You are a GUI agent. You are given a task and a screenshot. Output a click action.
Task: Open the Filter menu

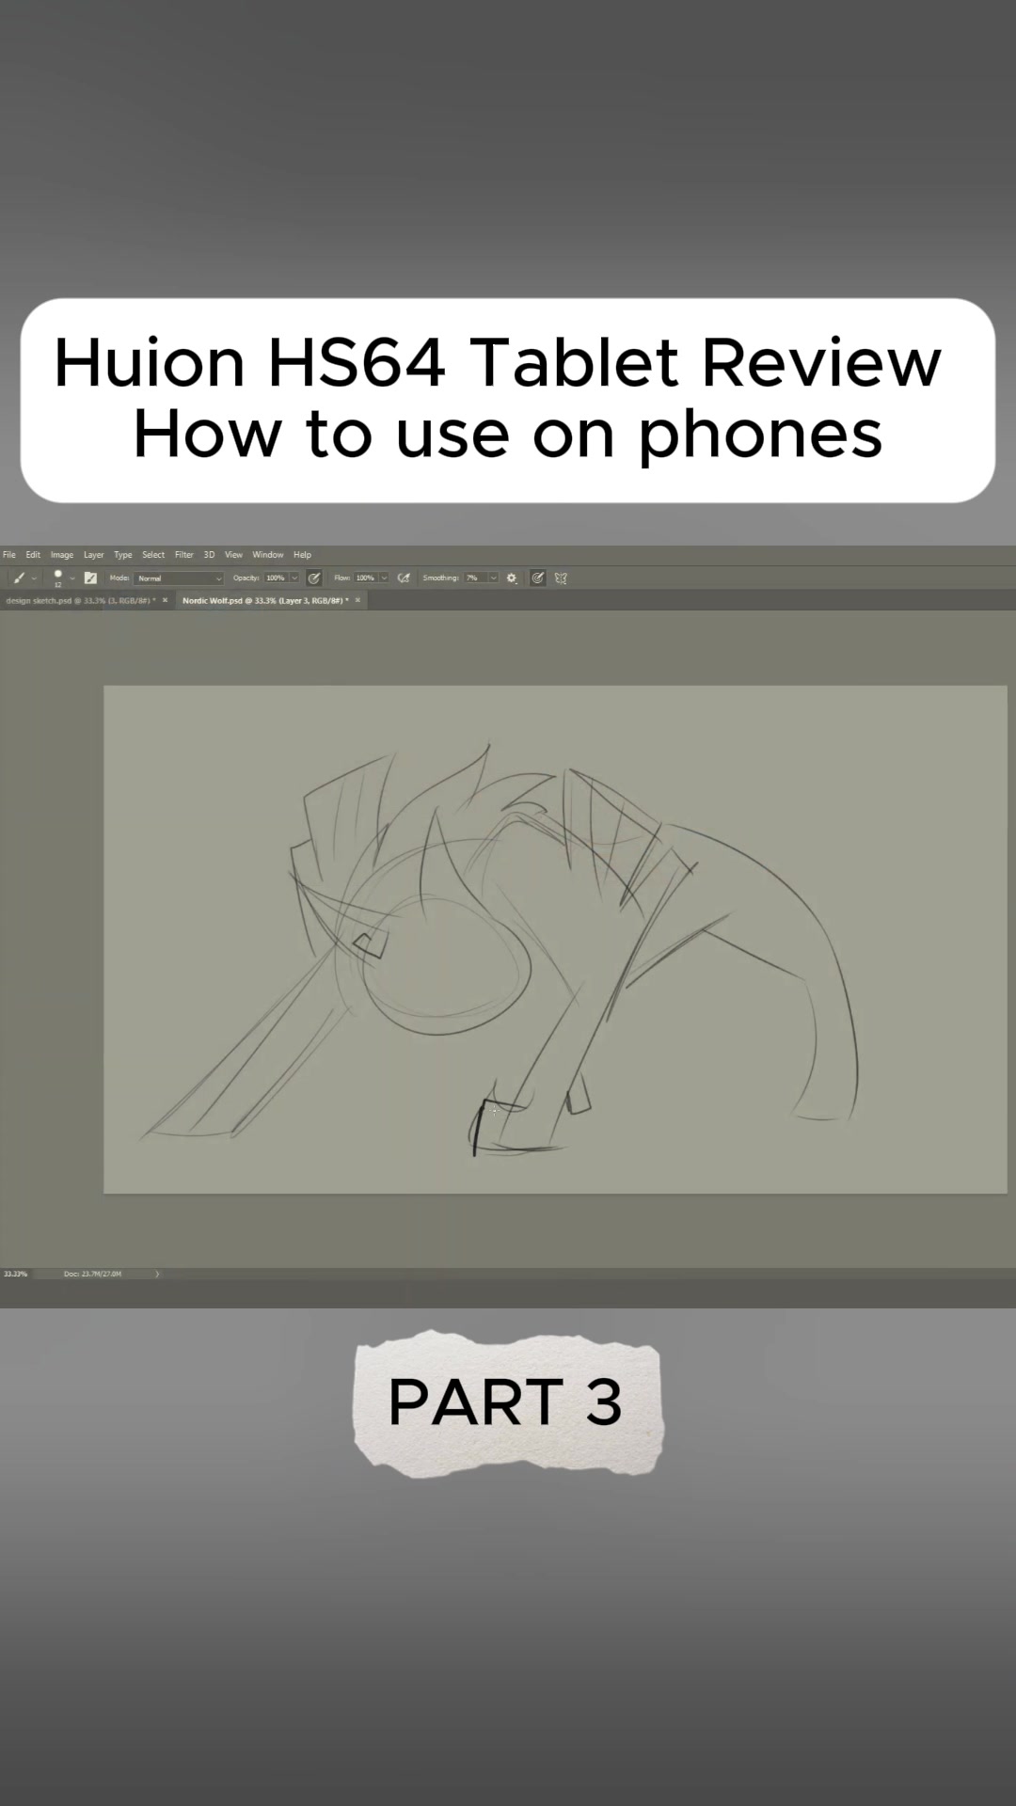point(184,555)
